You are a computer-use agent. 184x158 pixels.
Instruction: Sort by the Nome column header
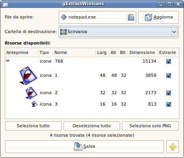(x=74, y=52)
